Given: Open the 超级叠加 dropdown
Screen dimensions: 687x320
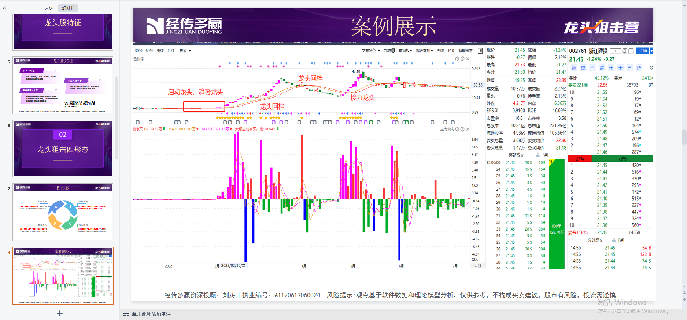Looking at the screenshot, I should pos(424,51).
